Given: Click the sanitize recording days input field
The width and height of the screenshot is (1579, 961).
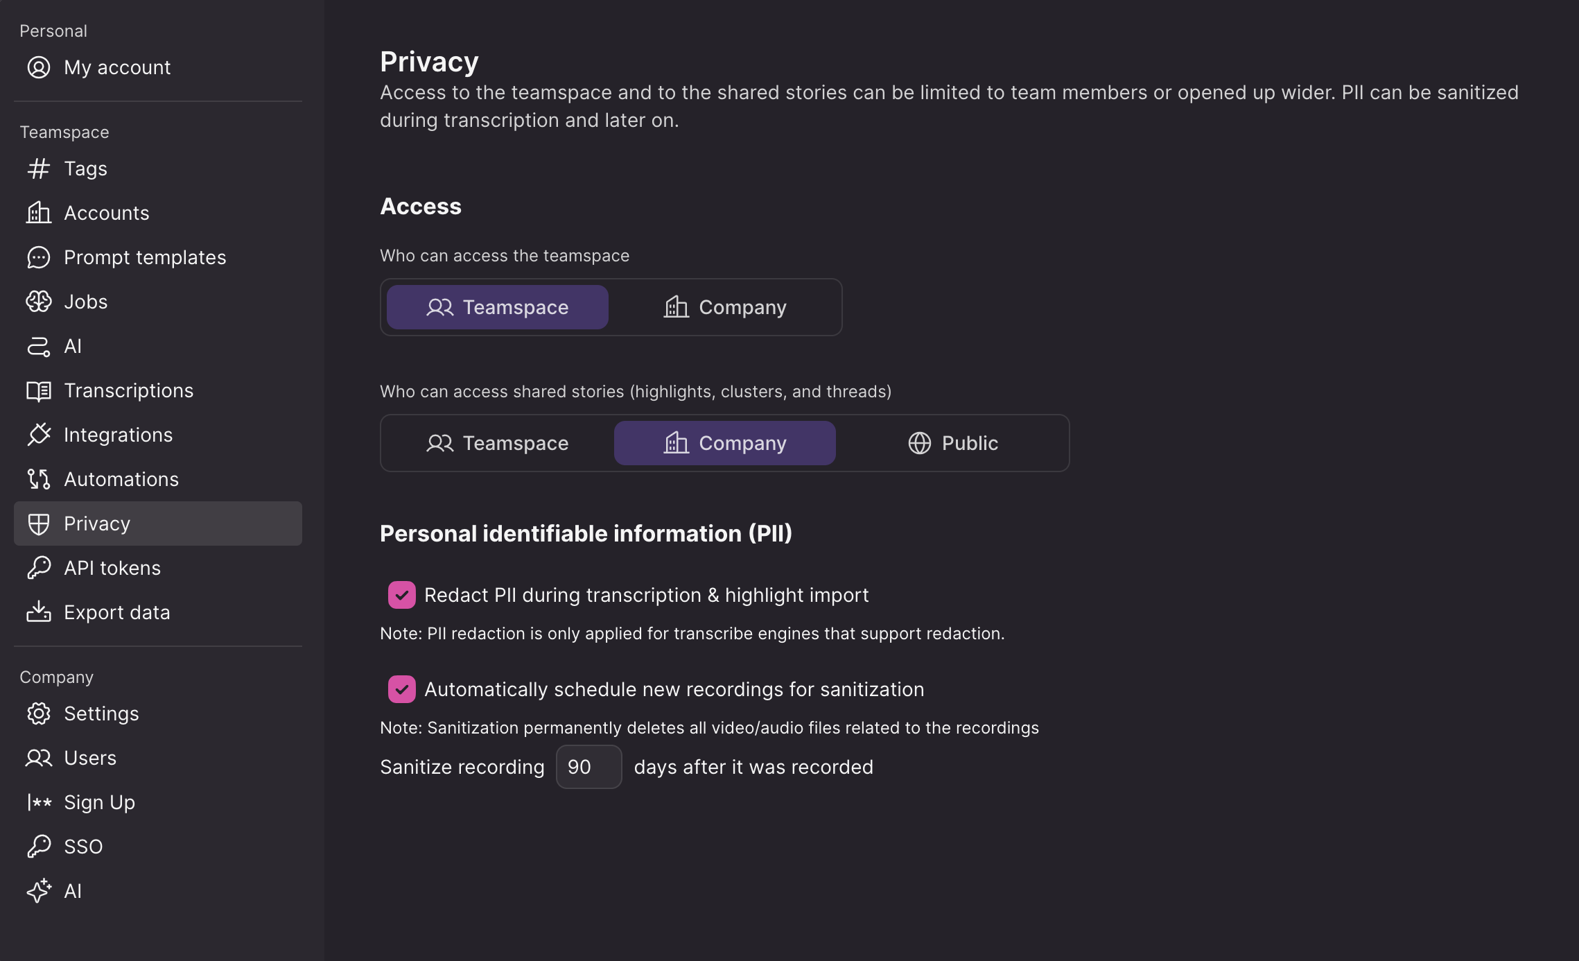Looking at the screenshot, I should click(588, 767).
